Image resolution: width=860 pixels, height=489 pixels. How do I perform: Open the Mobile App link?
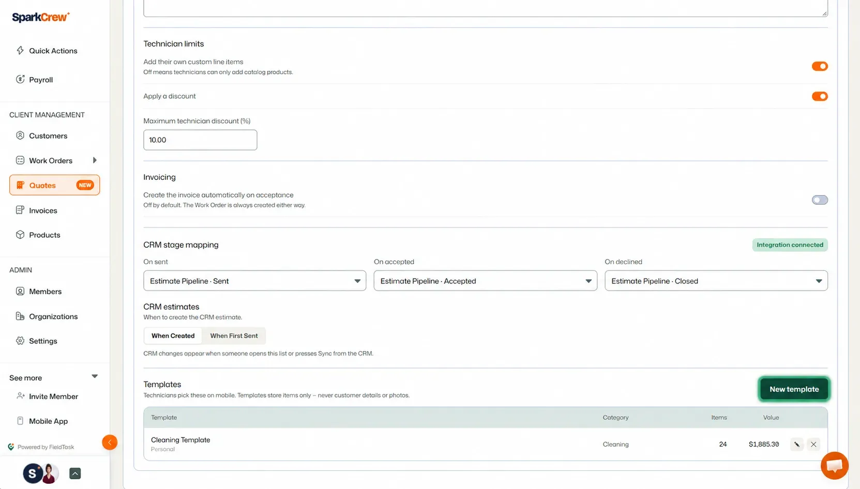(48, 421)
